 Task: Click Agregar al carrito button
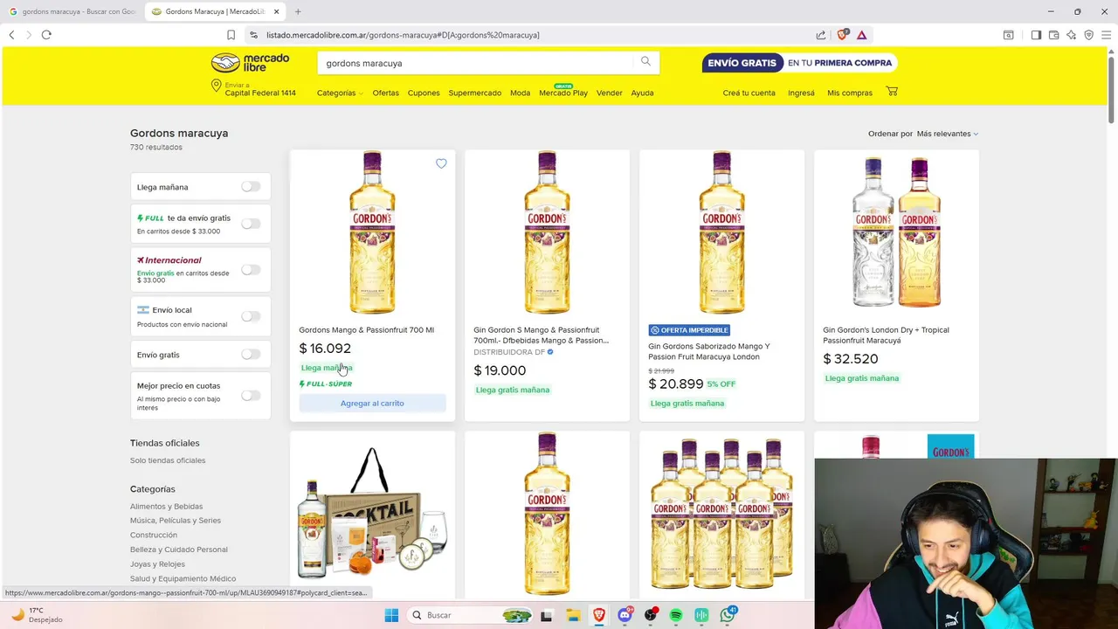pyautogui.click(x=372, y=403)
